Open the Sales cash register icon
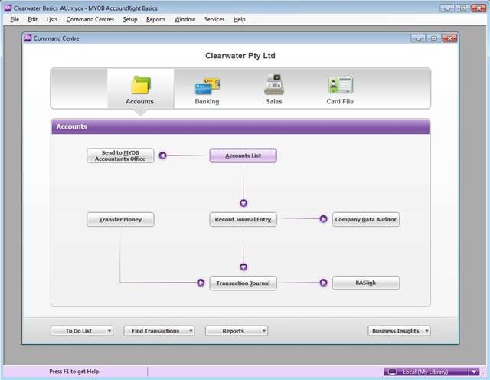The image size is (490, 380). [274, 84]
